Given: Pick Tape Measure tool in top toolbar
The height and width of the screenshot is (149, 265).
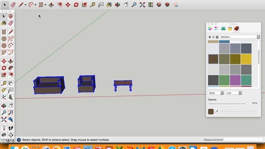Looking at the screenshot, I should (x=93, y=5).
